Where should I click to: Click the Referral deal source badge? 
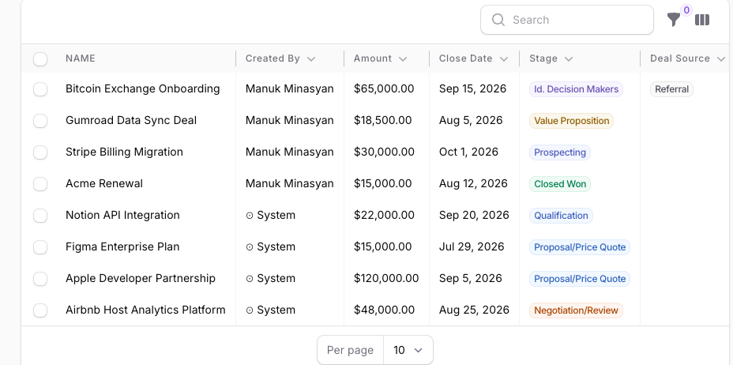[x=671, y=89]
